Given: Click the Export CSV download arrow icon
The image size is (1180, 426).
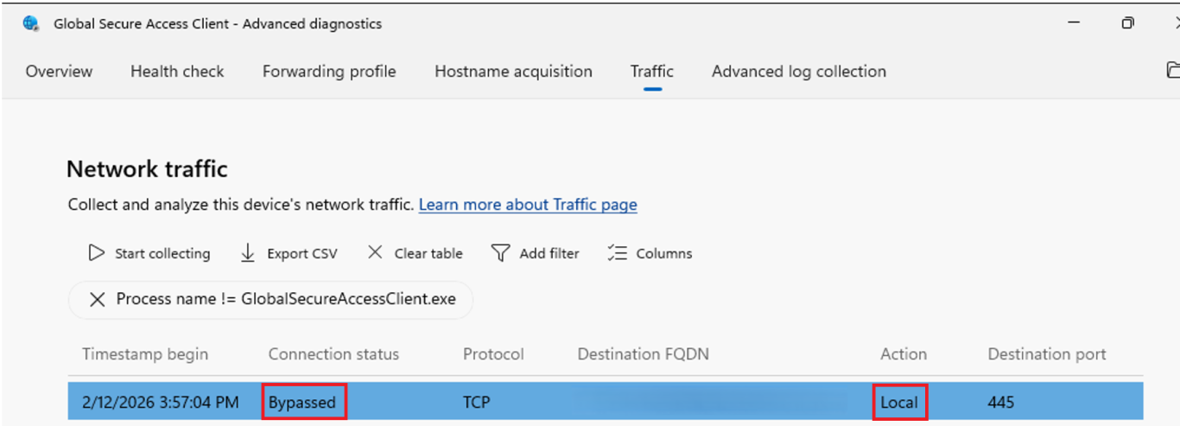Looking at the screenshot, I should click(x=248, y=253).
